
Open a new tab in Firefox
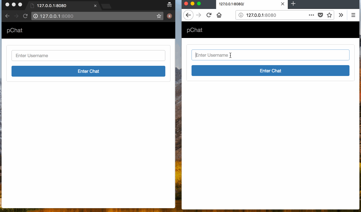(293, 4)
